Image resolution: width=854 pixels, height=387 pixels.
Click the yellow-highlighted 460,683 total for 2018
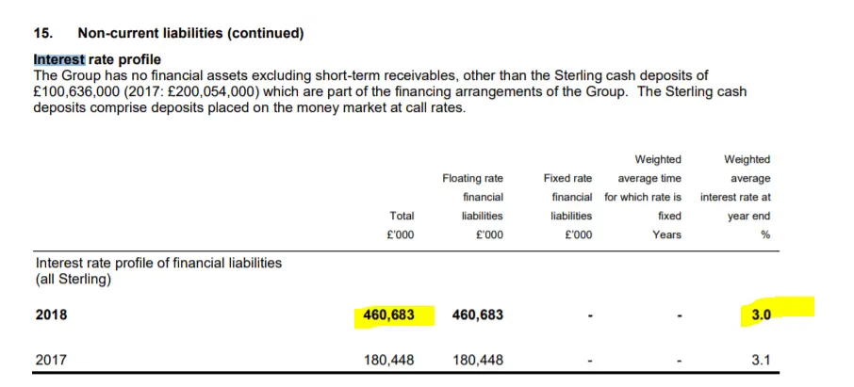tap(388, 314)
